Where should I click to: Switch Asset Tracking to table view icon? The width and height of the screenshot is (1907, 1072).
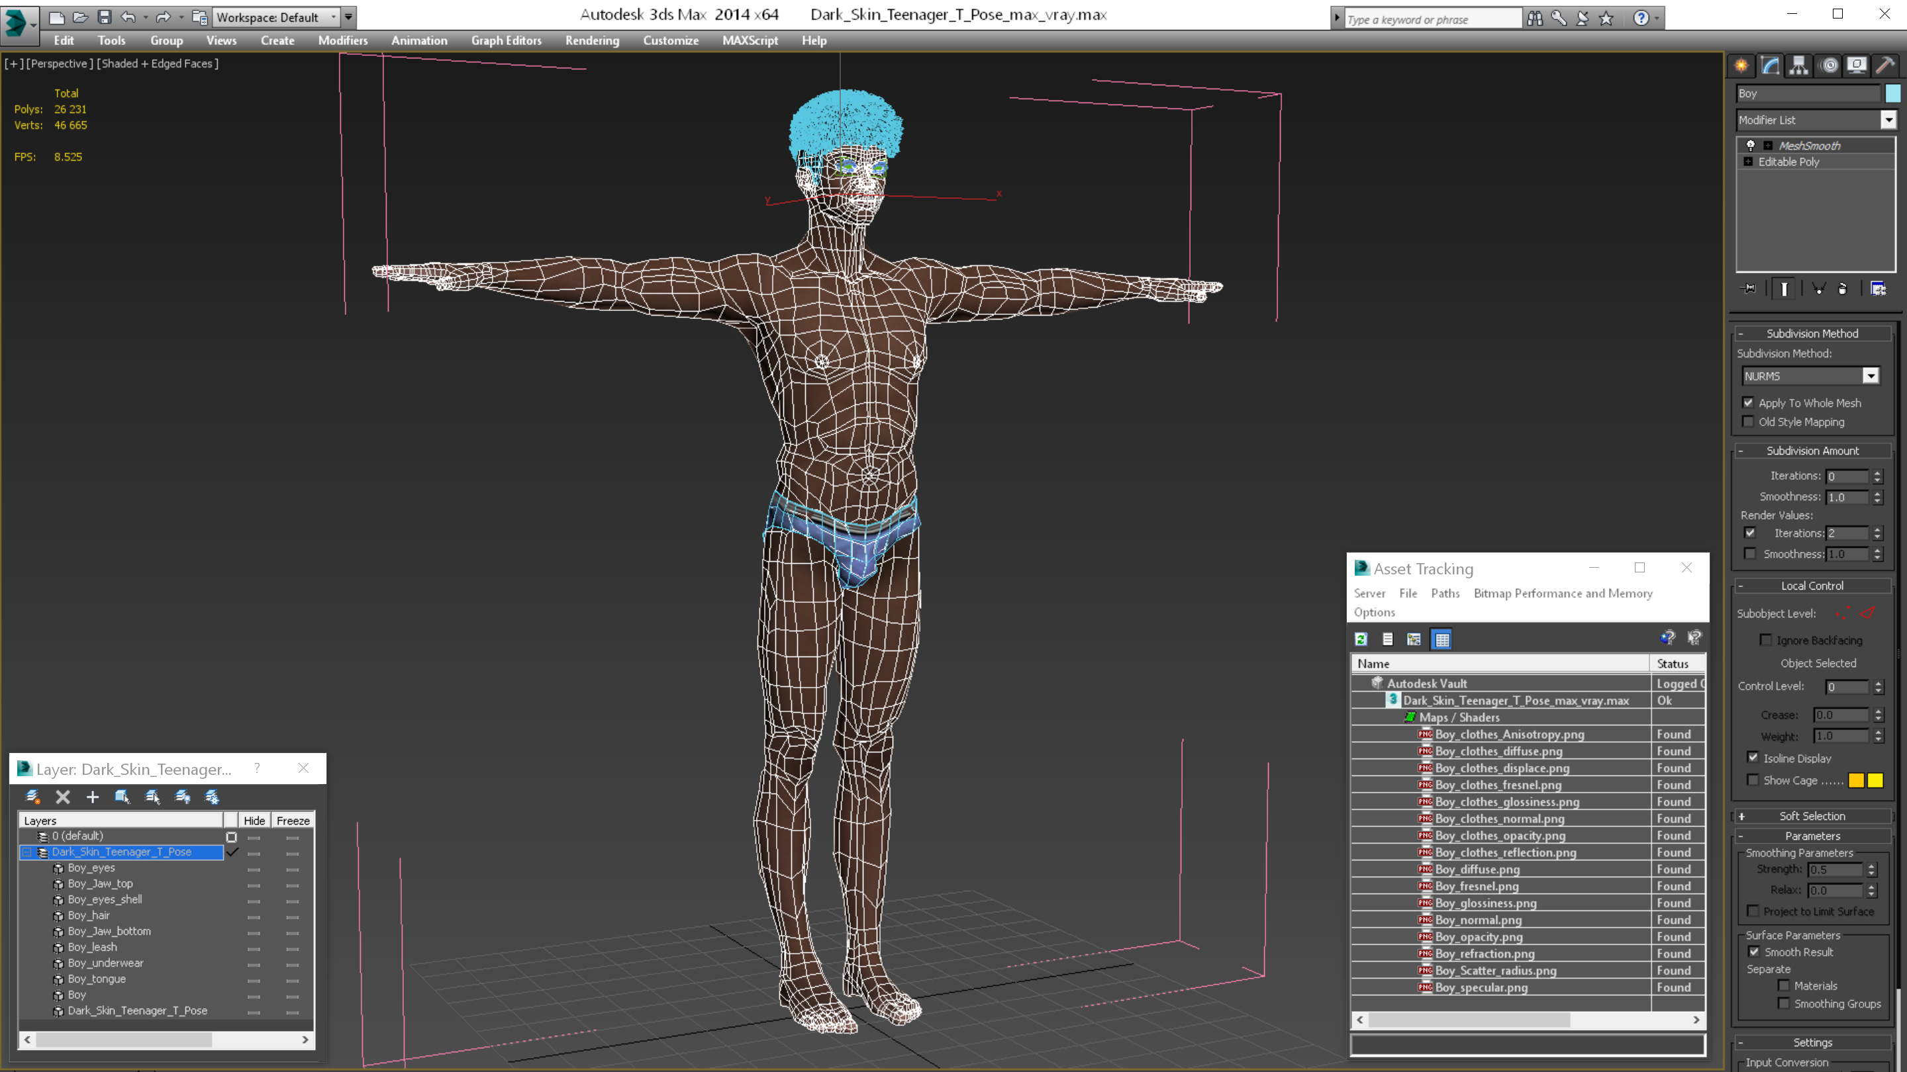pyautogui.click(x=1442, y=639)
